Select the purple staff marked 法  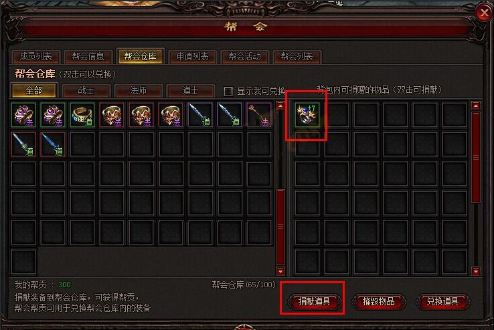(259, 115)
